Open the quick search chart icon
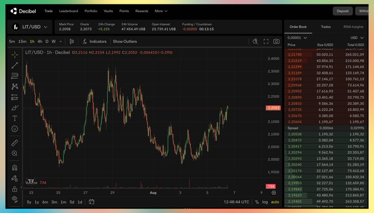 255,41
